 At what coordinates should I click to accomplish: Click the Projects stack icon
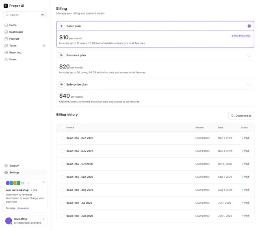pos(6,39)
